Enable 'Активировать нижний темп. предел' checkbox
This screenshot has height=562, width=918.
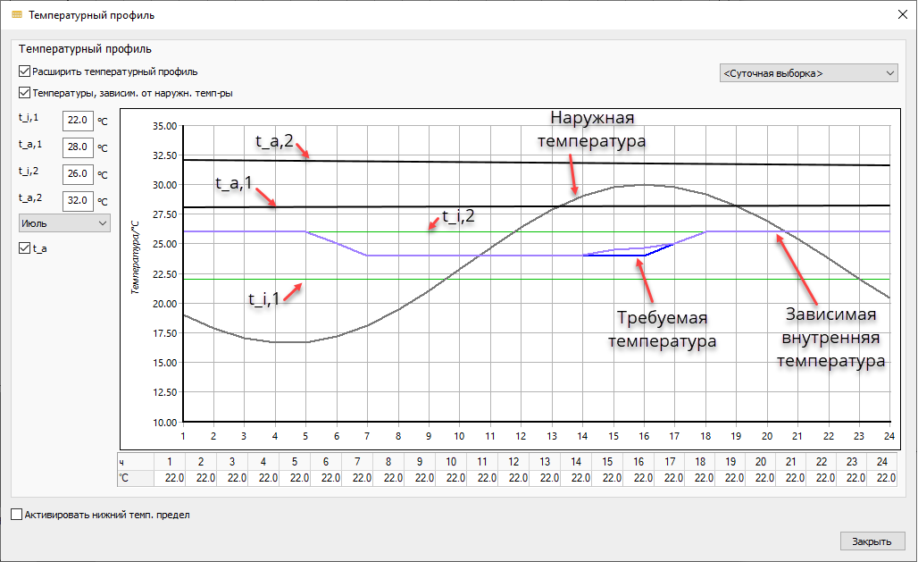point(16,515)
